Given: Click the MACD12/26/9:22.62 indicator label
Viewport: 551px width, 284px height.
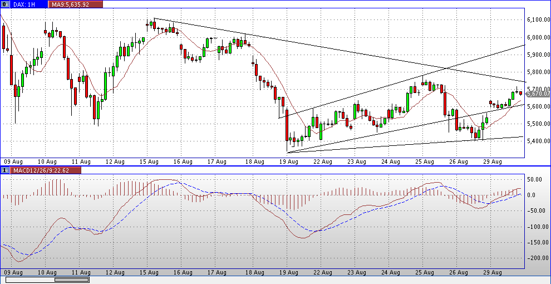Looking at the screenshot, I should pyautogui.click(x=45, y=170).
